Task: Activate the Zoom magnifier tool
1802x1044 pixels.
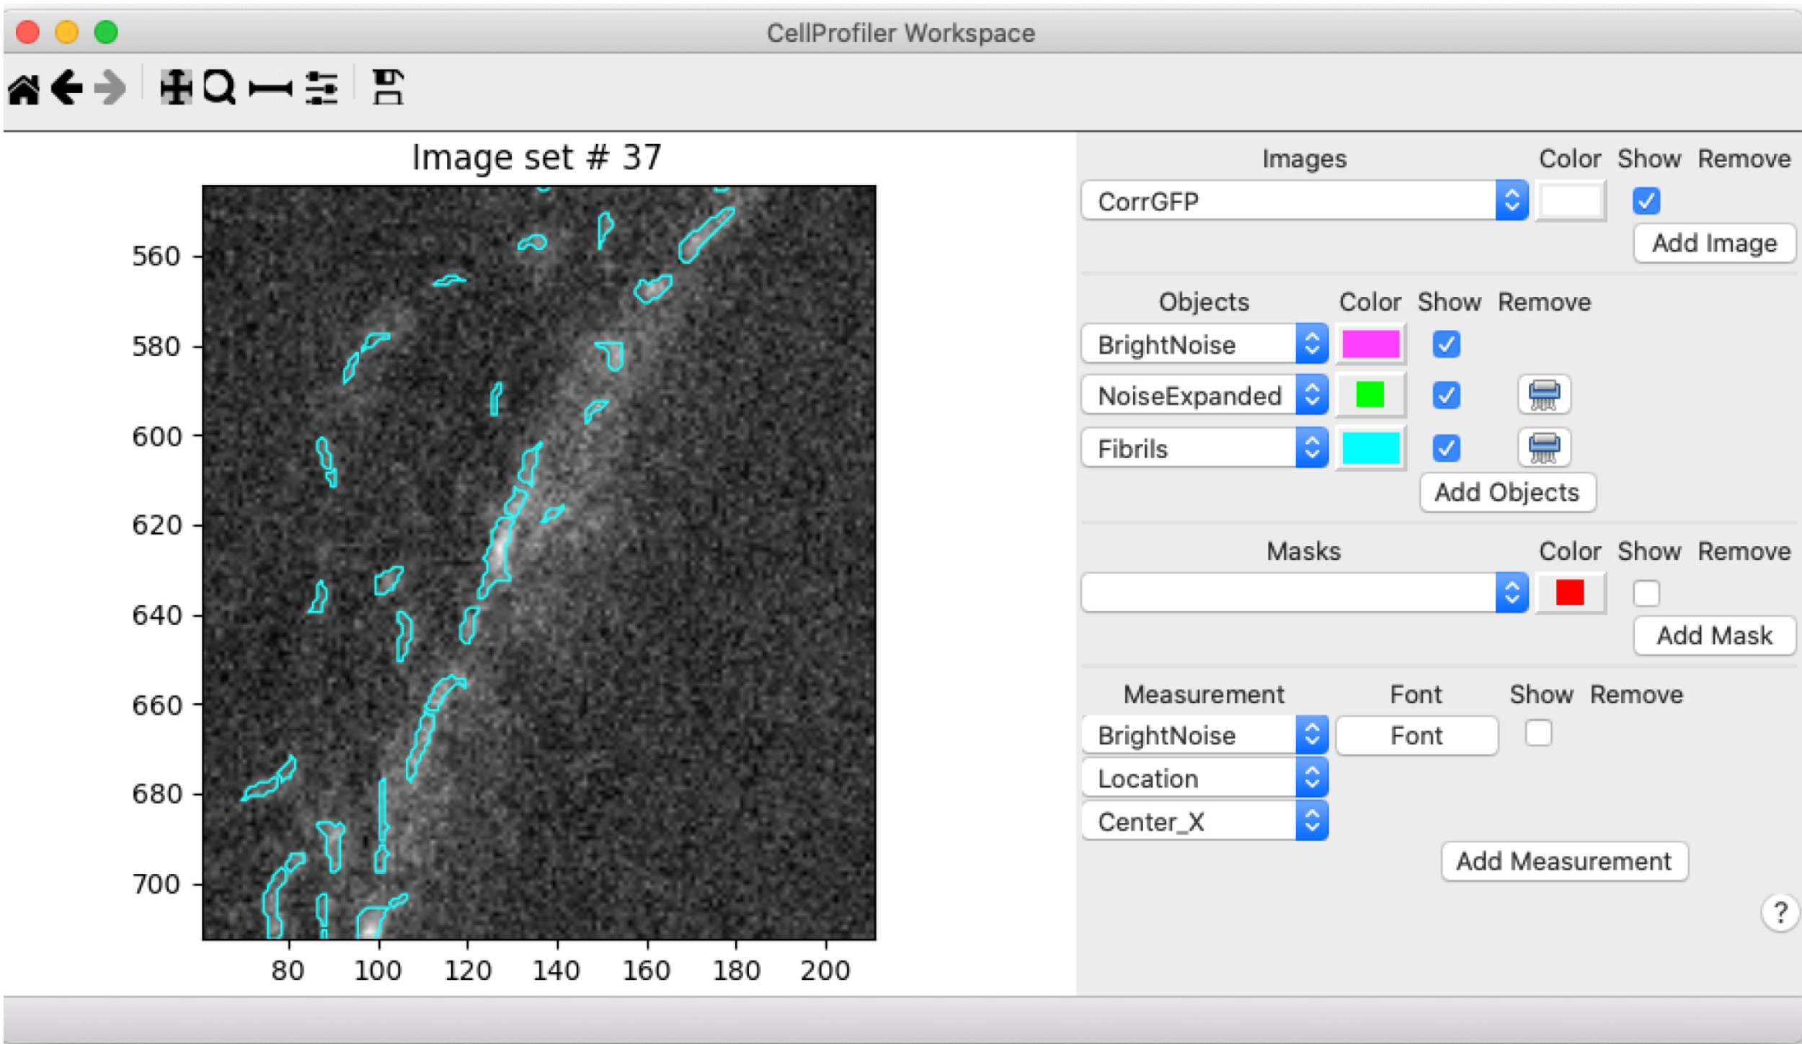Action: click(219, 88)
